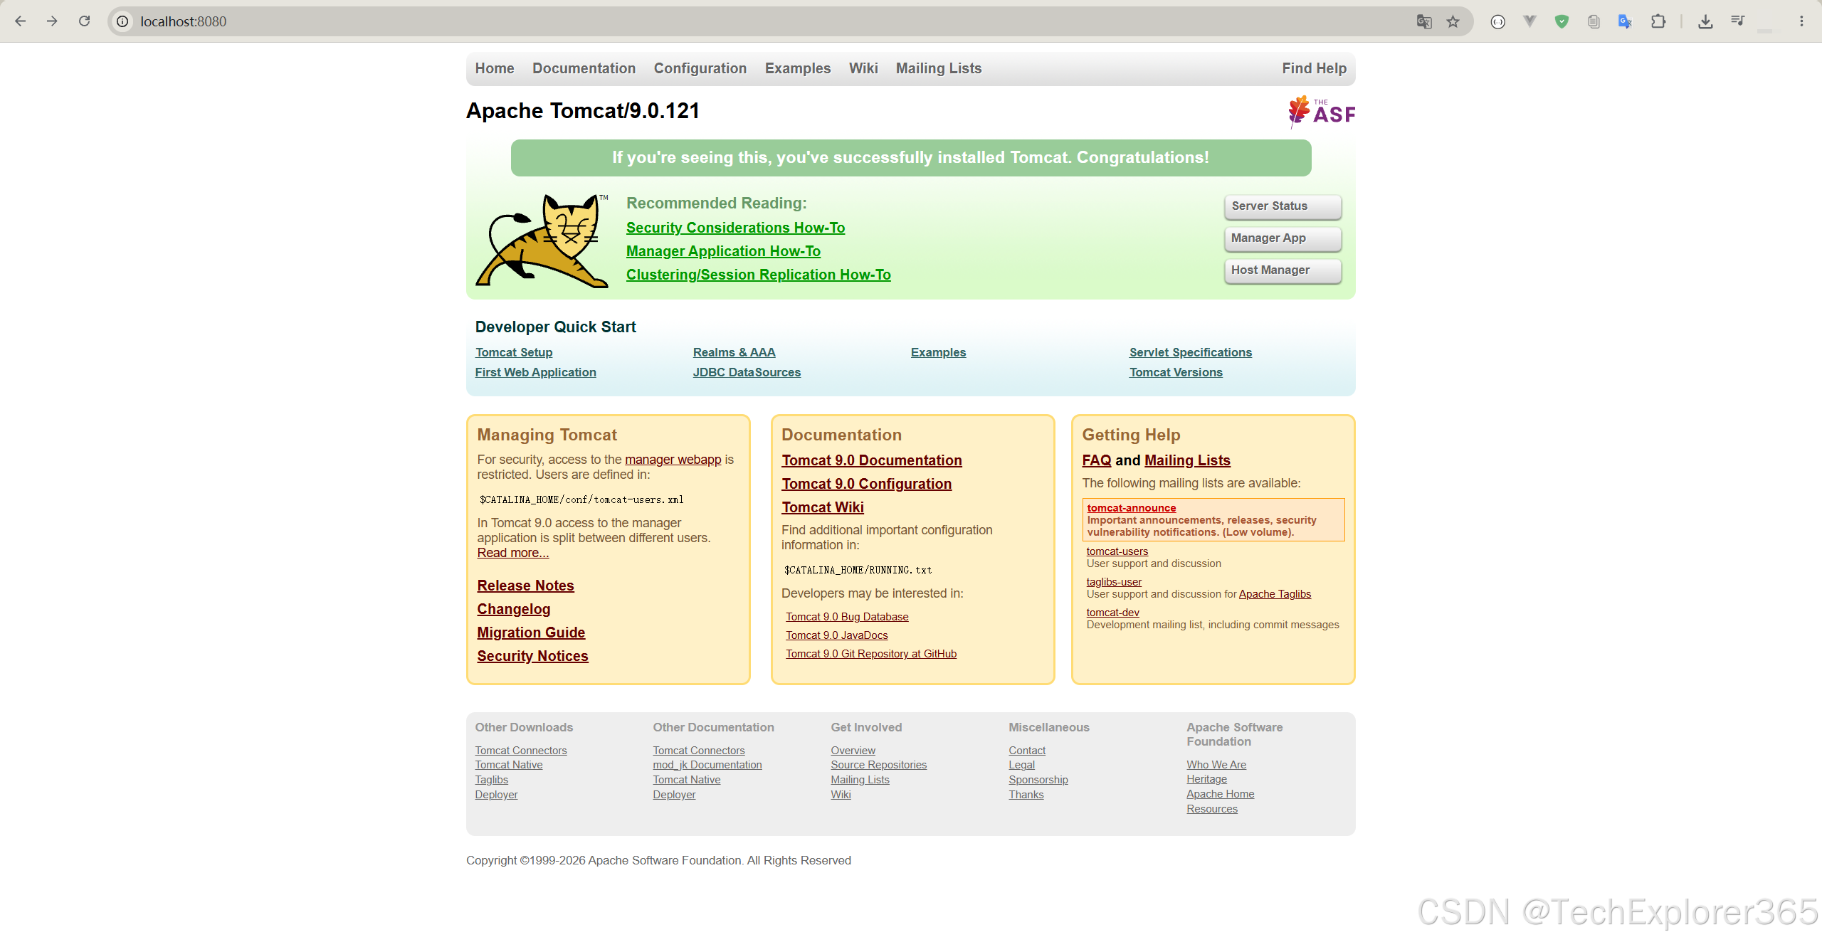Open Realms & AAA link
Screen dimensions: 1822x942
[x=734, y=352]
